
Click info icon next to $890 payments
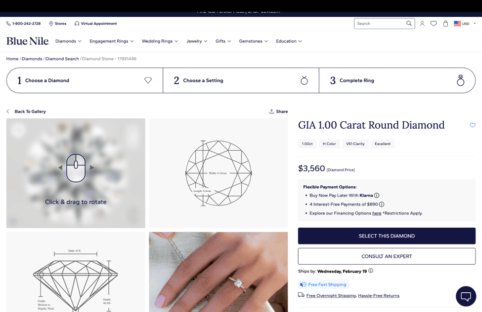tap(382, 204)
